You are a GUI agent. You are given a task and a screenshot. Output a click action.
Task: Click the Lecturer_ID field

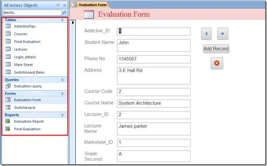[153, 115]
